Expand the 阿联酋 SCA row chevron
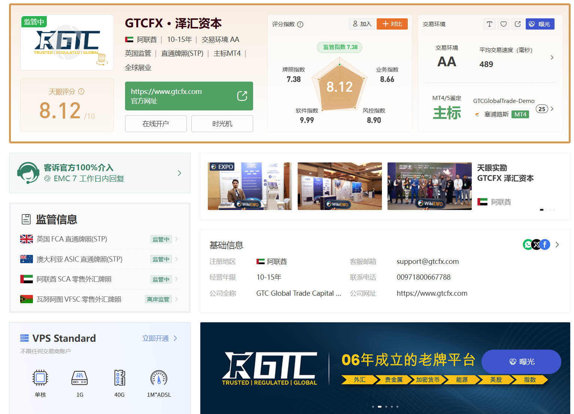This screenshot has height=414, width=574. [x=176, y=279]
